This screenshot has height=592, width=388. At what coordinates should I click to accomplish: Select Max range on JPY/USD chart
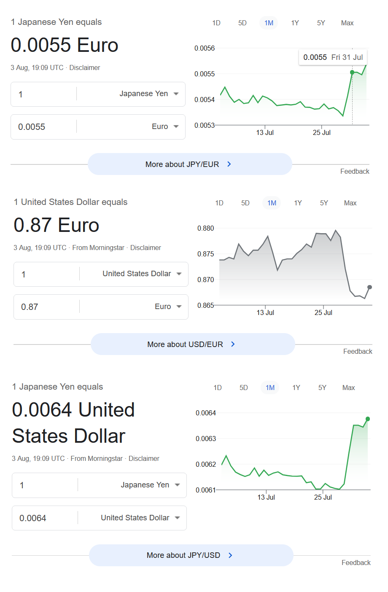pos(348,387)
